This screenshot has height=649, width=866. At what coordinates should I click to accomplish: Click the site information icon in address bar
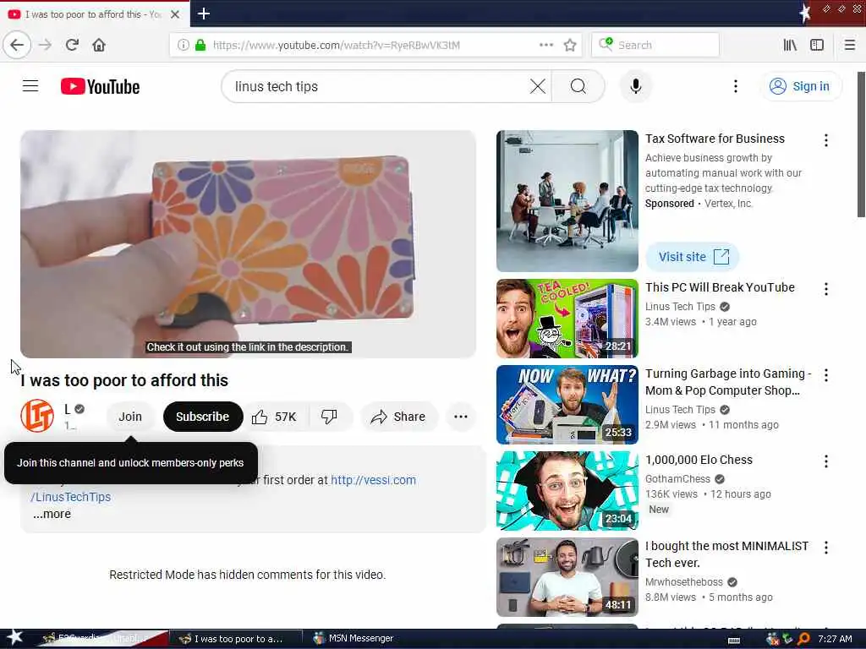(183, 46)
